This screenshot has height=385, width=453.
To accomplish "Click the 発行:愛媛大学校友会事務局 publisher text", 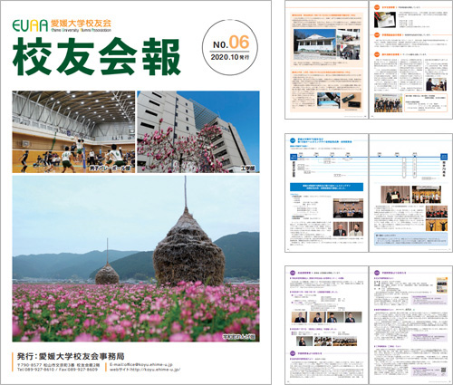I will point(71,356).
